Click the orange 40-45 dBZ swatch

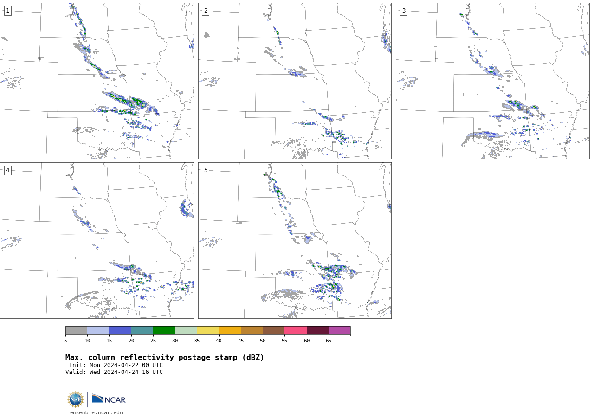point(230,330)
